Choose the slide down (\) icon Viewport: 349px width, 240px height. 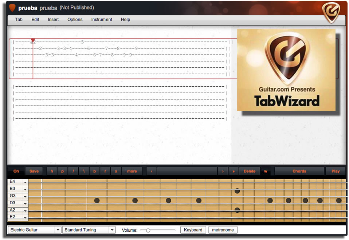point(83,171)
